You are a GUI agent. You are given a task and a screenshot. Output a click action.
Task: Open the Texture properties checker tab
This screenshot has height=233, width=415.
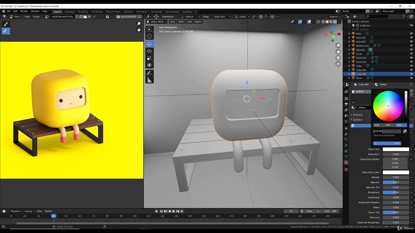click(x=346, y=169)
